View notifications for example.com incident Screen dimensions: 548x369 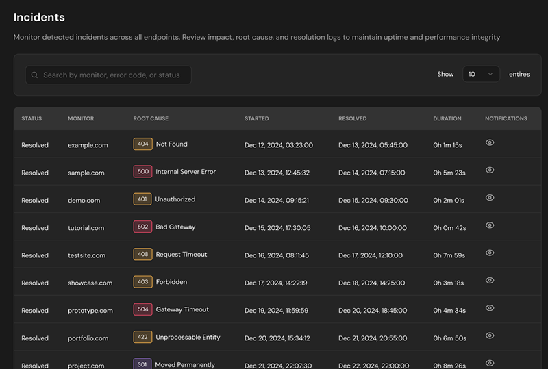[490, 142]
